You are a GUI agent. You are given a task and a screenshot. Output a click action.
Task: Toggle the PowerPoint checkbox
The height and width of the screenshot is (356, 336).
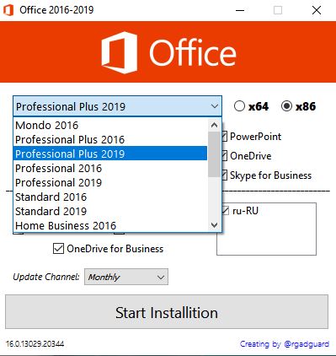[224, 137]
